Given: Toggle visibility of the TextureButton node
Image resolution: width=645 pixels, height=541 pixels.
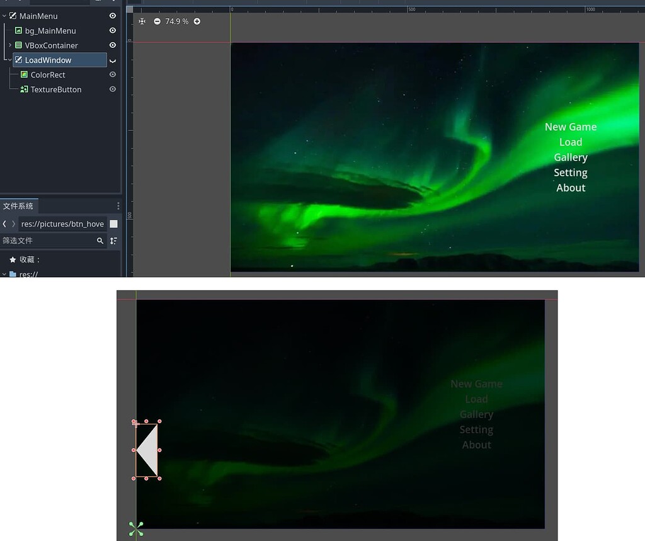Looking at the screenshot, I should tap(112, 89).
